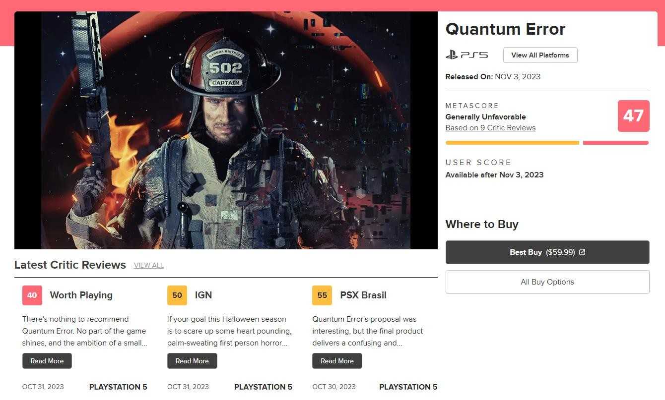Open the View All Platforms button
The image size is (665, 400).
pyautogui.click(x=540, y=55)
